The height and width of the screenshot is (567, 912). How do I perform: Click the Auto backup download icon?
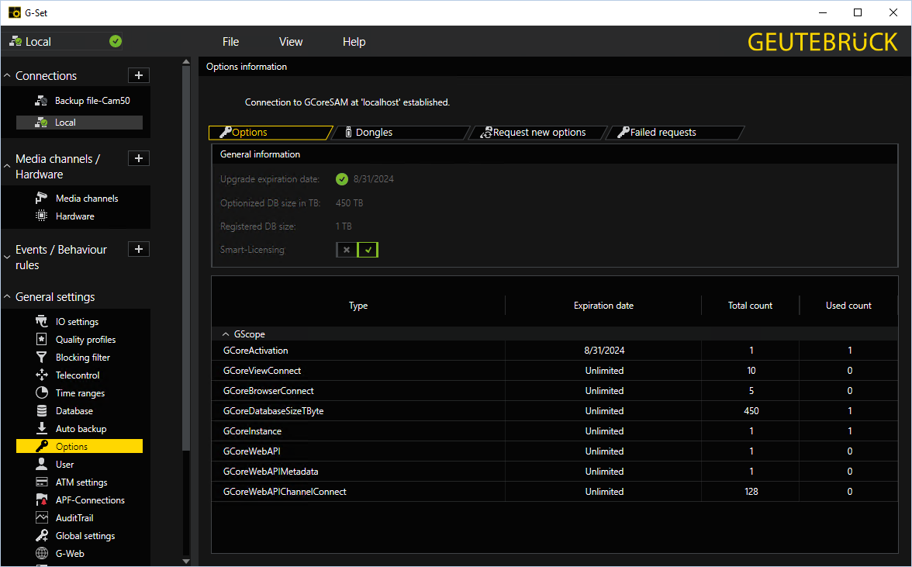click(x=42, y=429)
